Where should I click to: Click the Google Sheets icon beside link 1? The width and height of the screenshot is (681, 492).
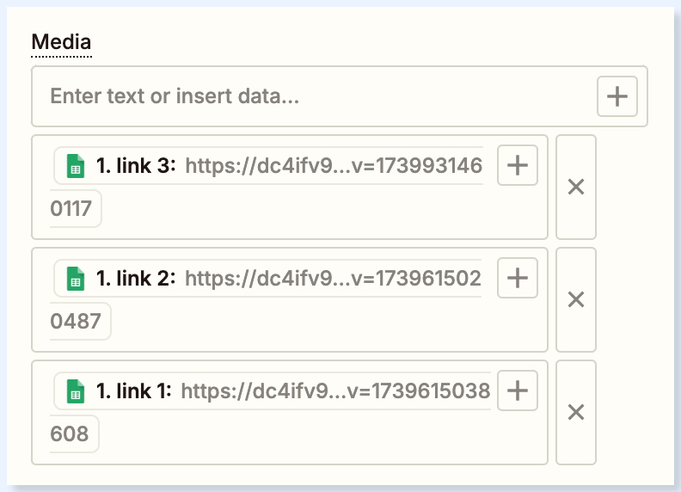(75, 391)
